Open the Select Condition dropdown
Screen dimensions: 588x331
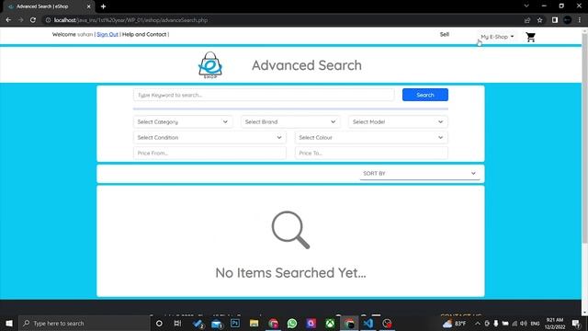209,137
